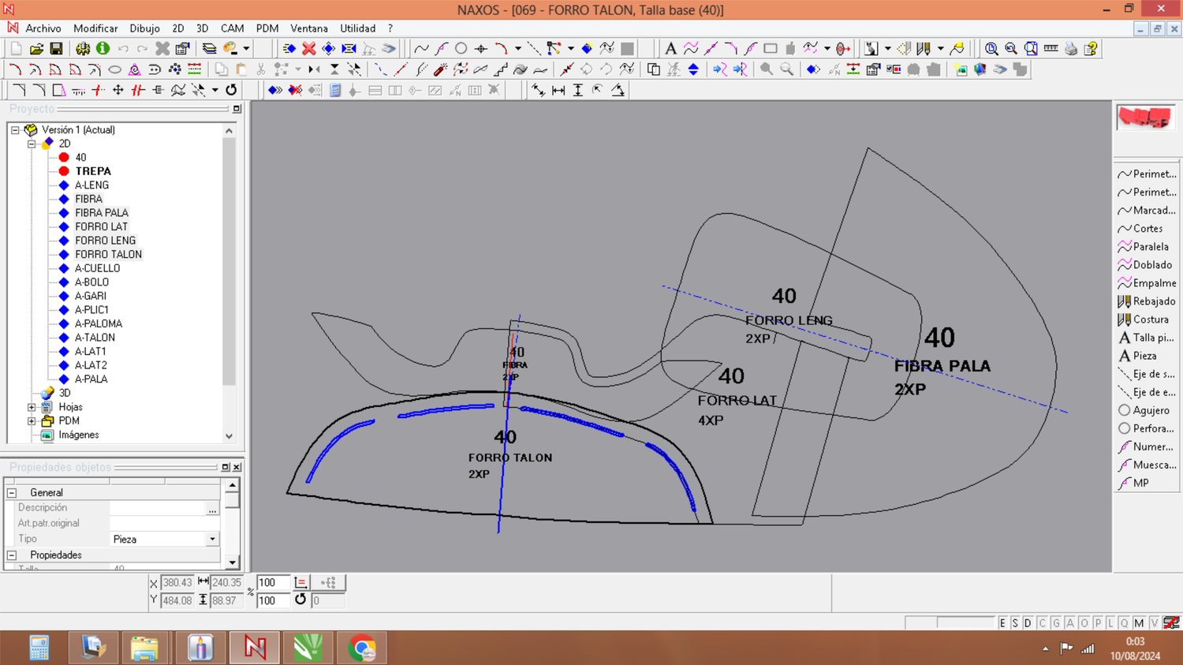Toggle the Q status bar indicator
This screenshot has height=665, width=1183.
pyautogui.click(x=1125, y=623)
